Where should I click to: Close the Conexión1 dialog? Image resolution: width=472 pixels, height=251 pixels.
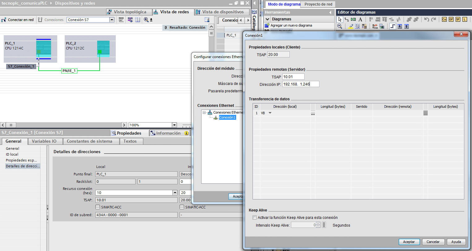(461, 34)
